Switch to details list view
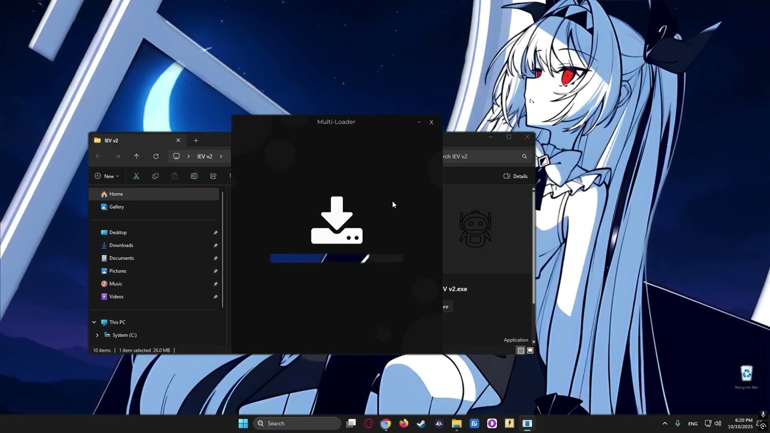The image size is (770, 433). 521,351
